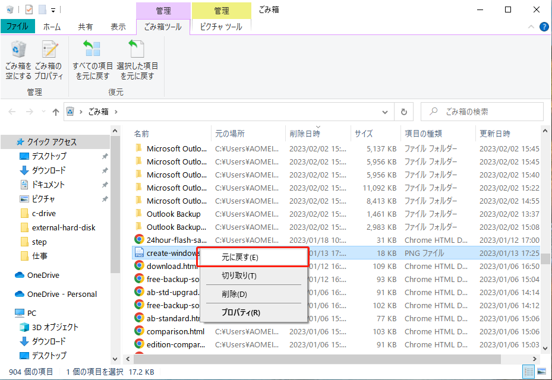The height and width of the screenshot is (380, 552).
Task: Switch to the ホーム ribbon tab
Action: [52, 27]
